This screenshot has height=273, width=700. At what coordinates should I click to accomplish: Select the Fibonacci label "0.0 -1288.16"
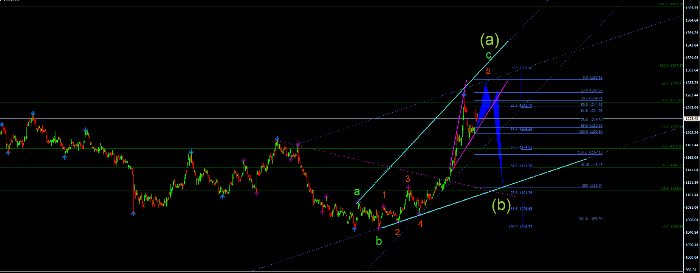tap(593, 78)
